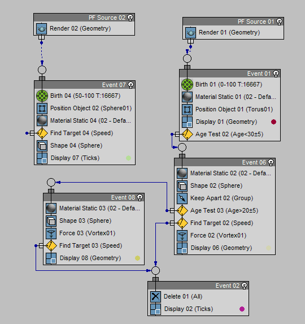305x324 pixels.
Task: Click the Age Test 02 diamond icon
Action: click(187, 134)
